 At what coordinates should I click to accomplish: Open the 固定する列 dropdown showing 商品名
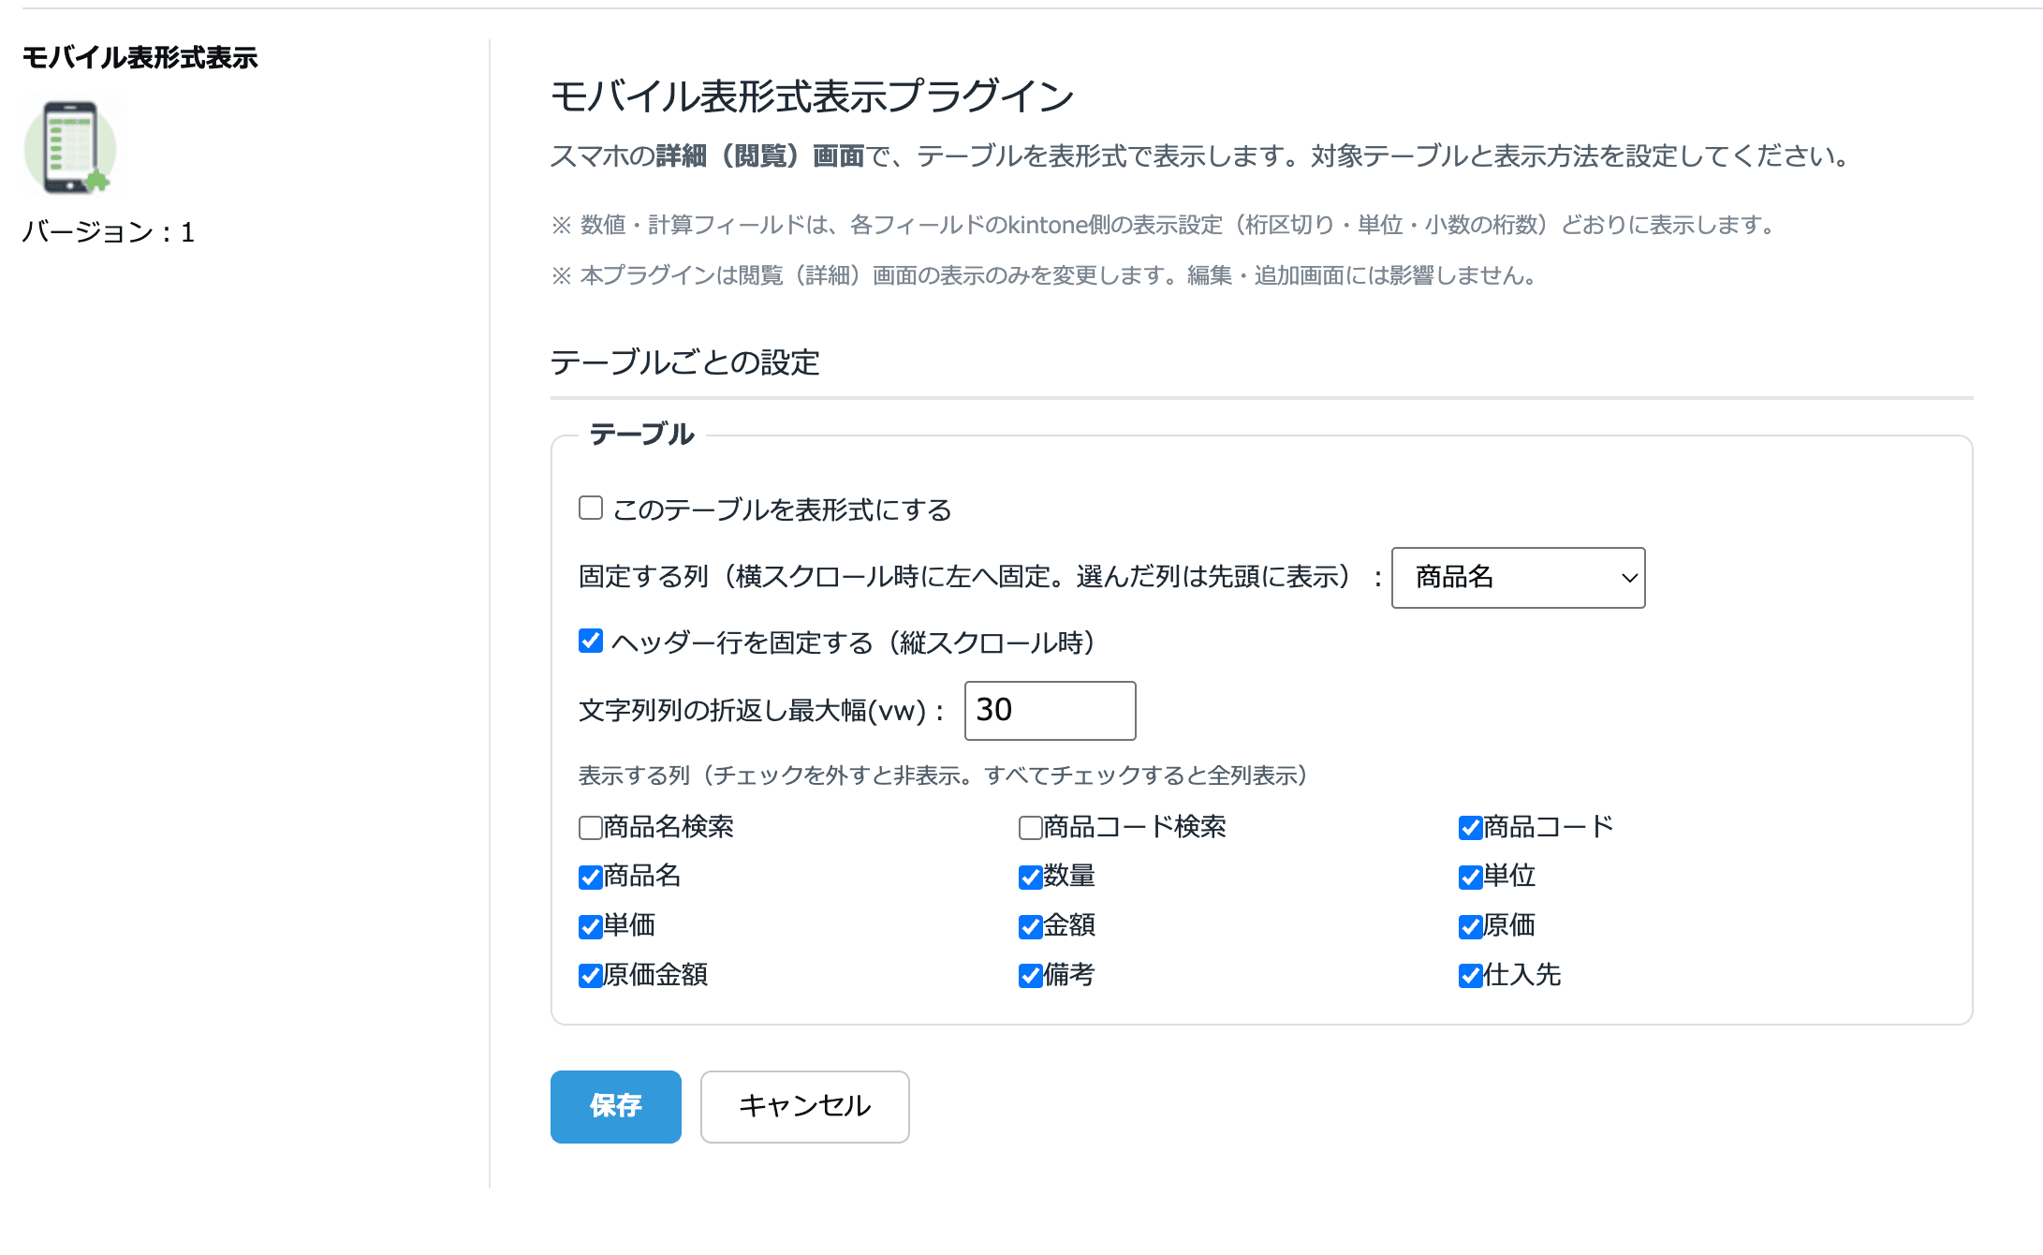1518,578
